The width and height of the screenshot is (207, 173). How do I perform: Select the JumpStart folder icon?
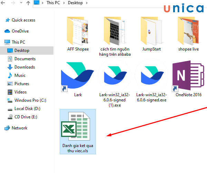coord(151,31)
